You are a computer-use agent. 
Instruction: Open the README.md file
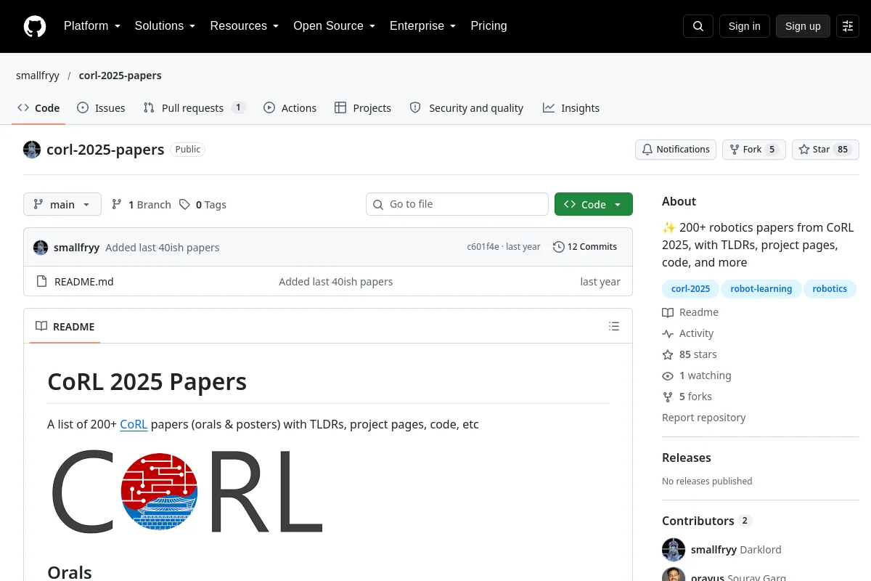tap(84, 282)
